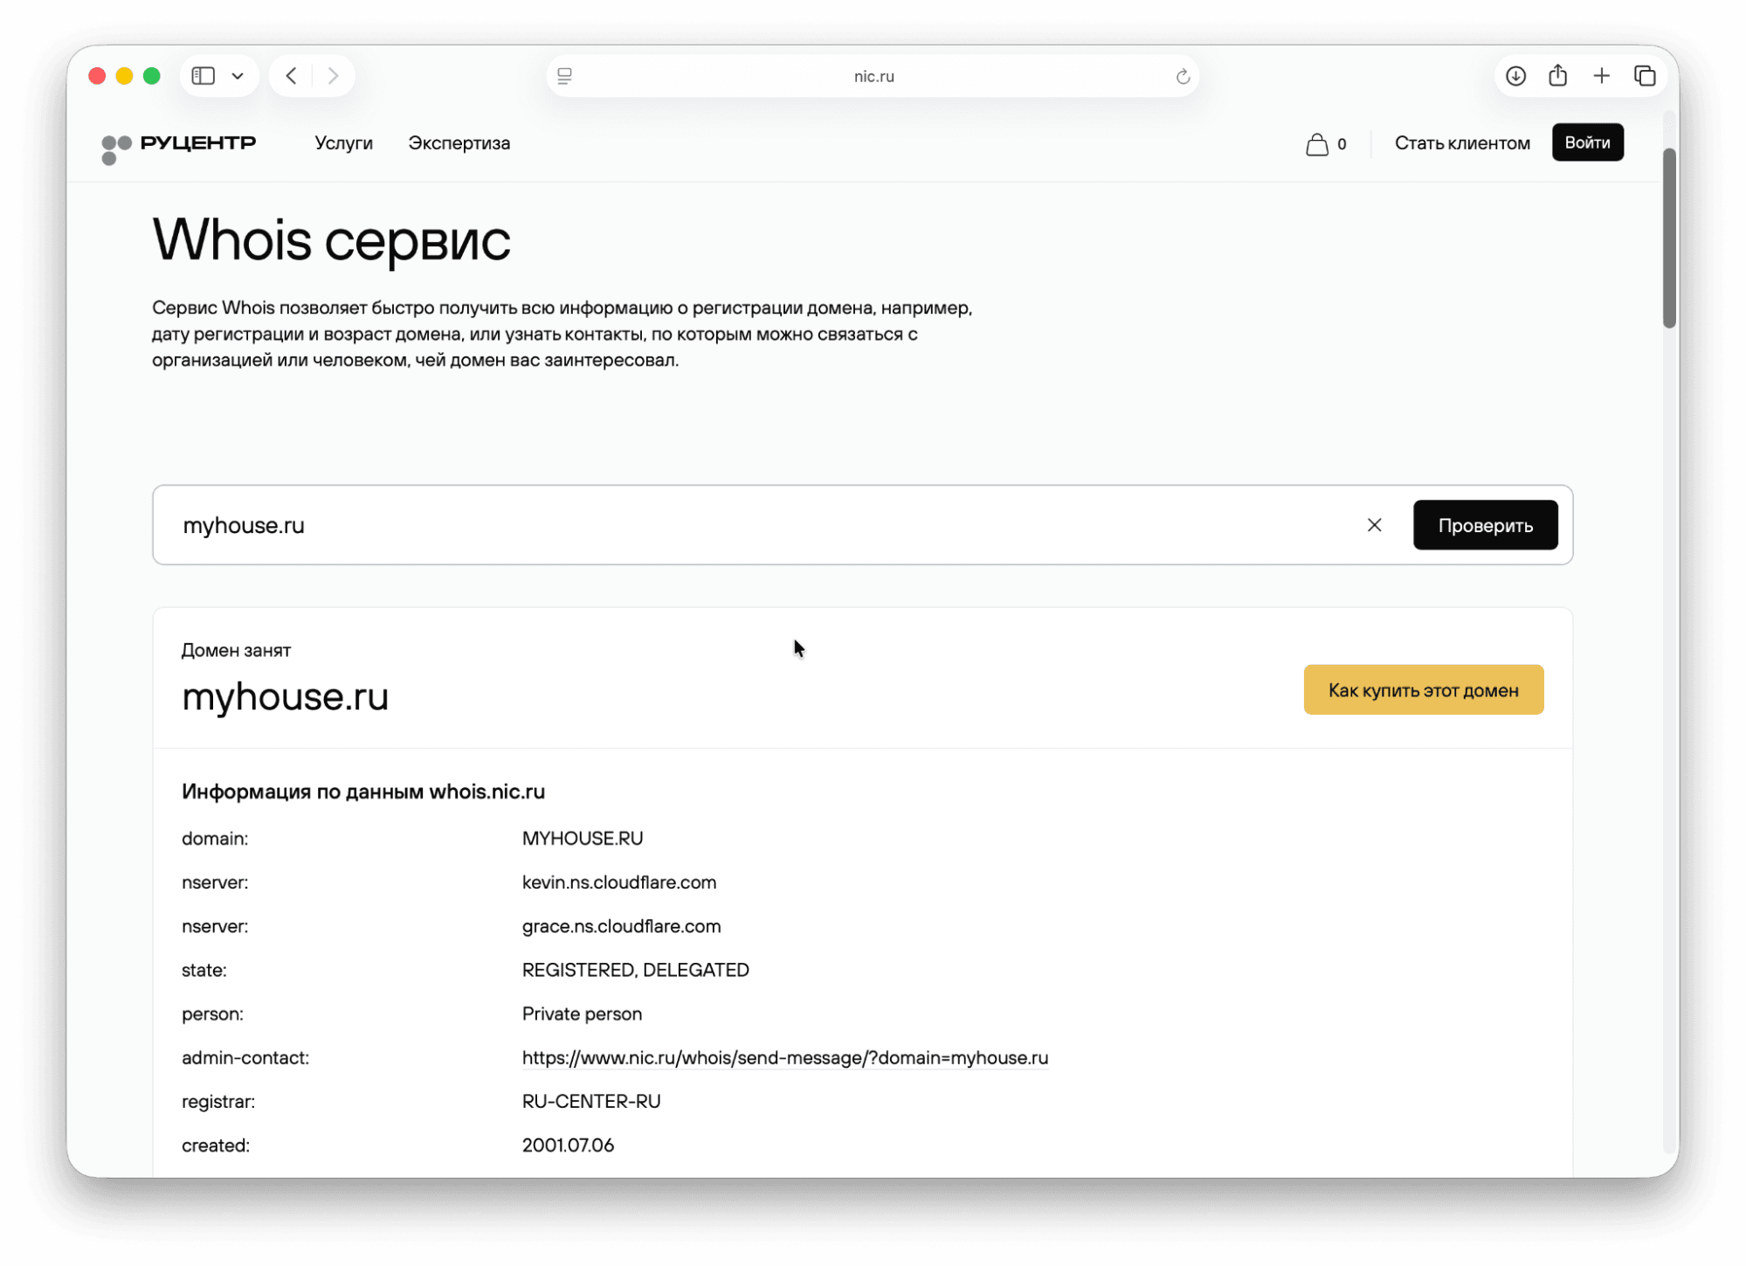This screenshot has height=1266, width=1746.
Task: Open the Share menu
Action: (x=1557, y=76)
